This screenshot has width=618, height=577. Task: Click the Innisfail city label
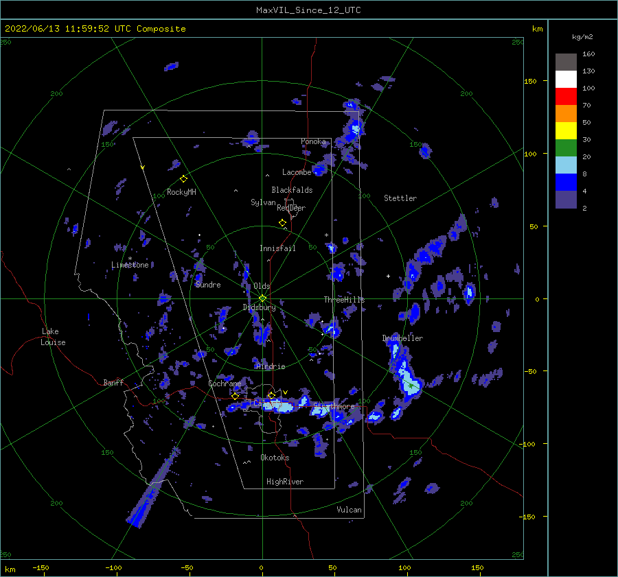tap(277, 248)
